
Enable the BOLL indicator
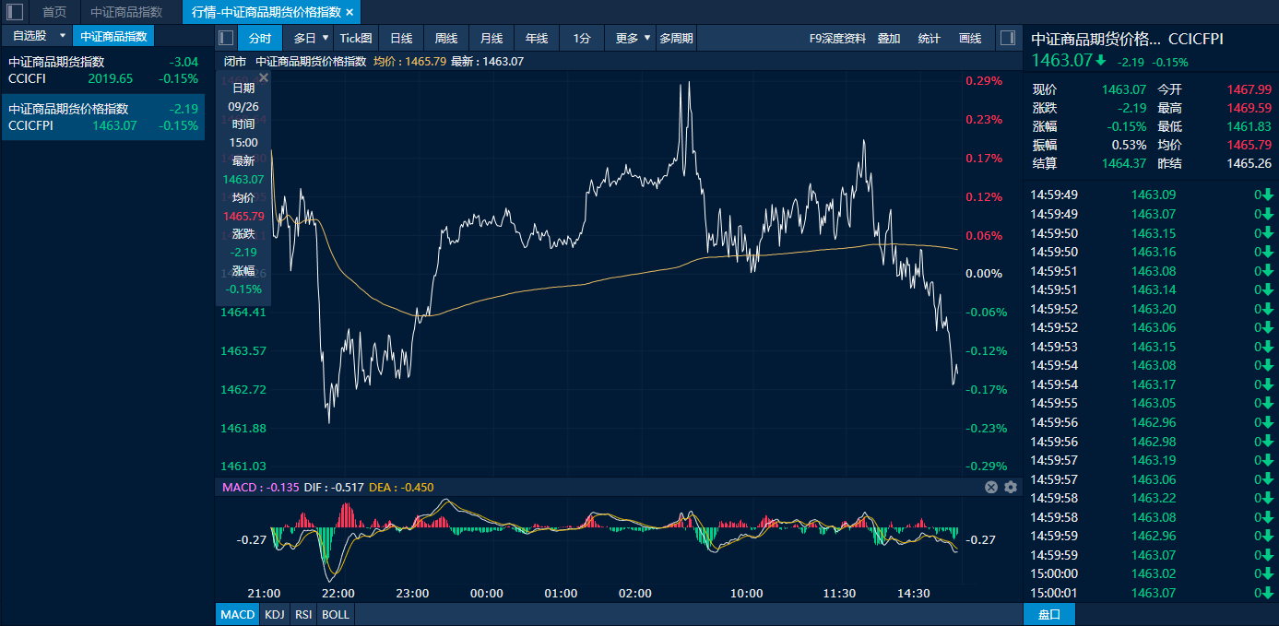[336, 614]
